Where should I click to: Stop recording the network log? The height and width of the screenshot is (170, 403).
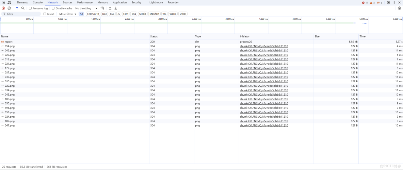coord(3,8)
